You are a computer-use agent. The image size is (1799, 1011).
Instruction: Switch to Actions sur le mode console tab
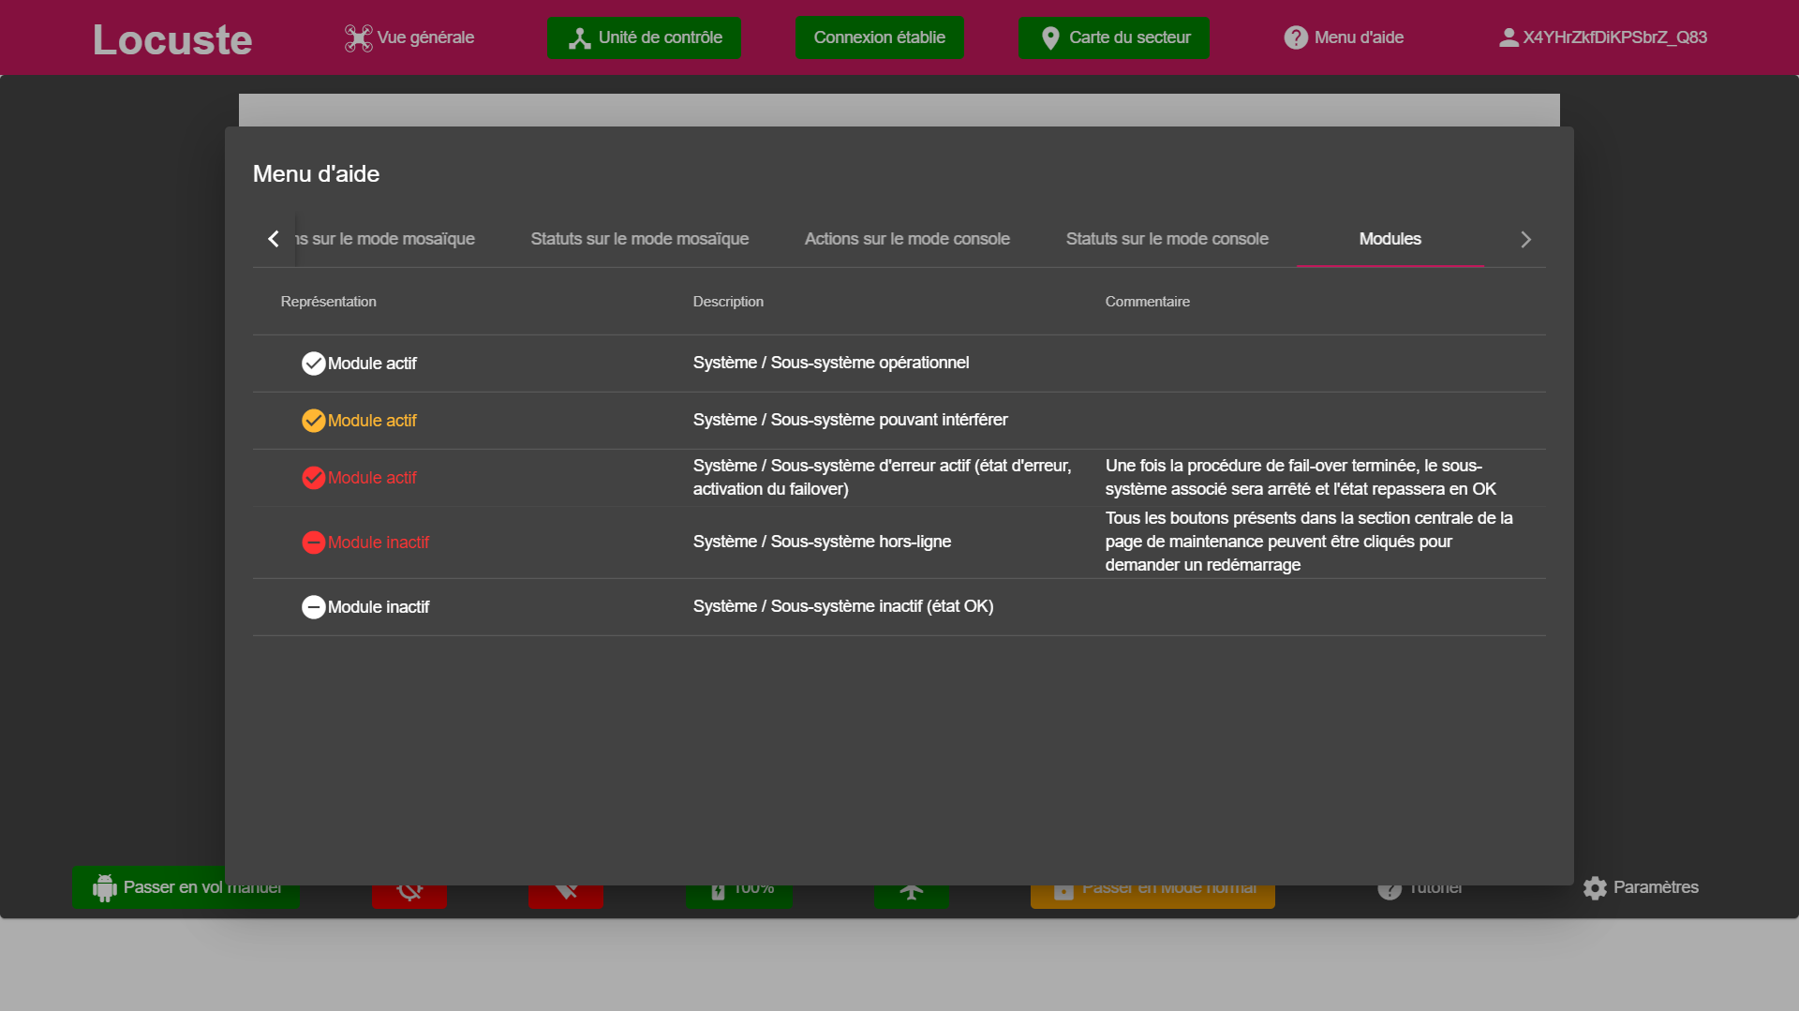(x=907, y=239)
